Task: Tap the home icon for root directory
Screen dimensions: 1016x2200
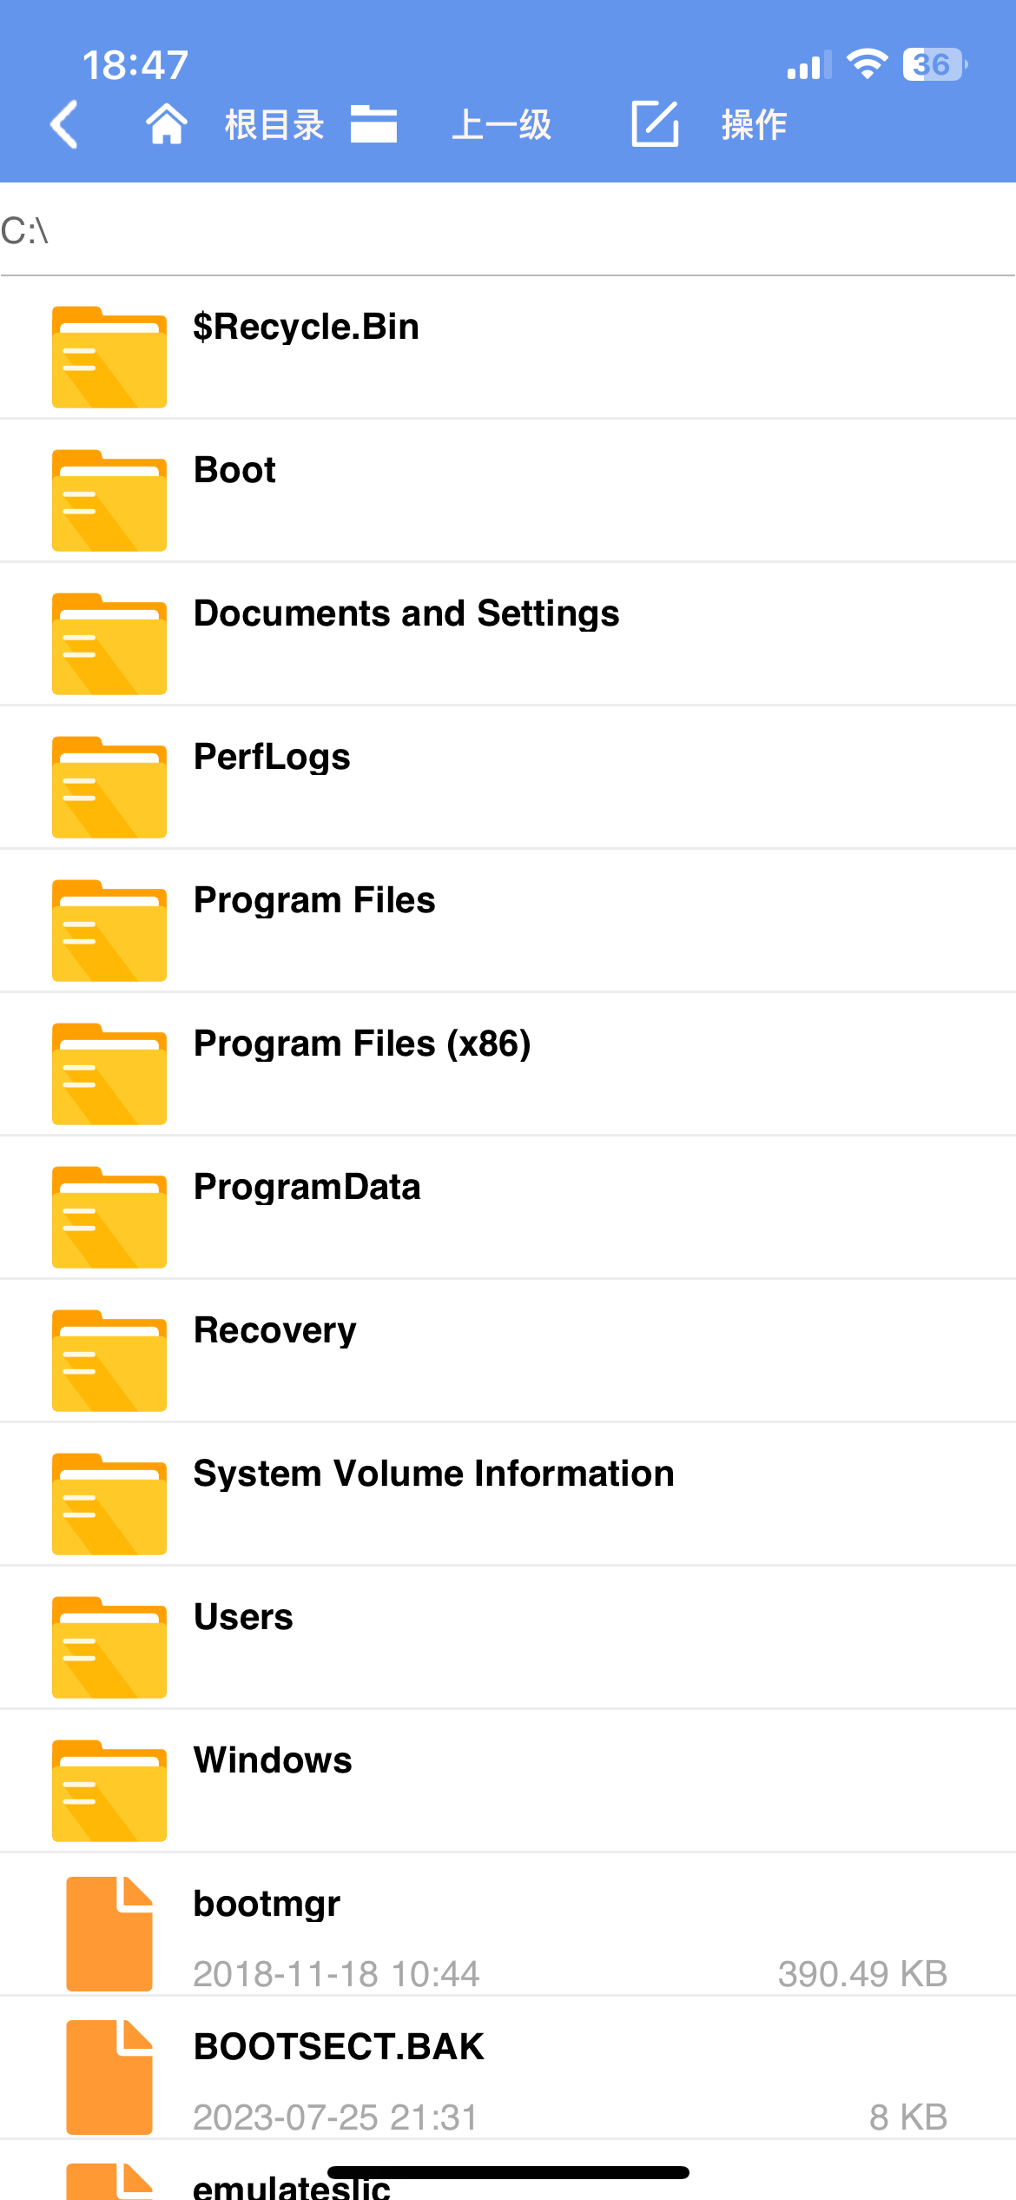Action: click(x=166, y=124)
